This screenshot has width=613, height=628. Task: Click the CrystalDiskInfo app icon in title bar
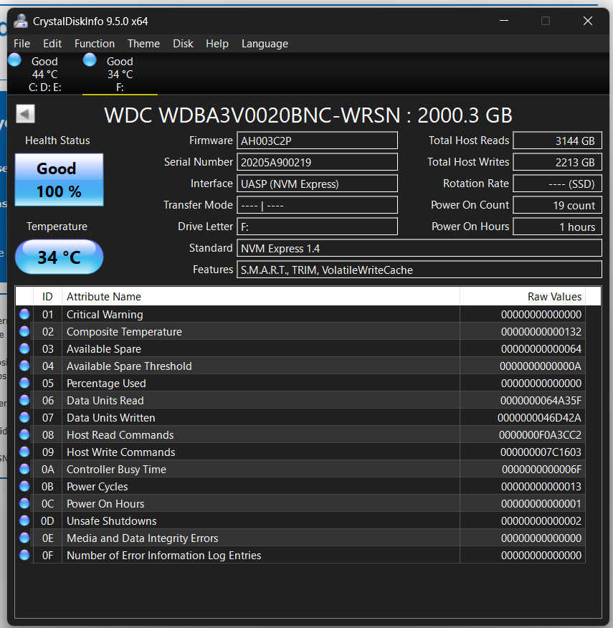click(x=20, y=21)
